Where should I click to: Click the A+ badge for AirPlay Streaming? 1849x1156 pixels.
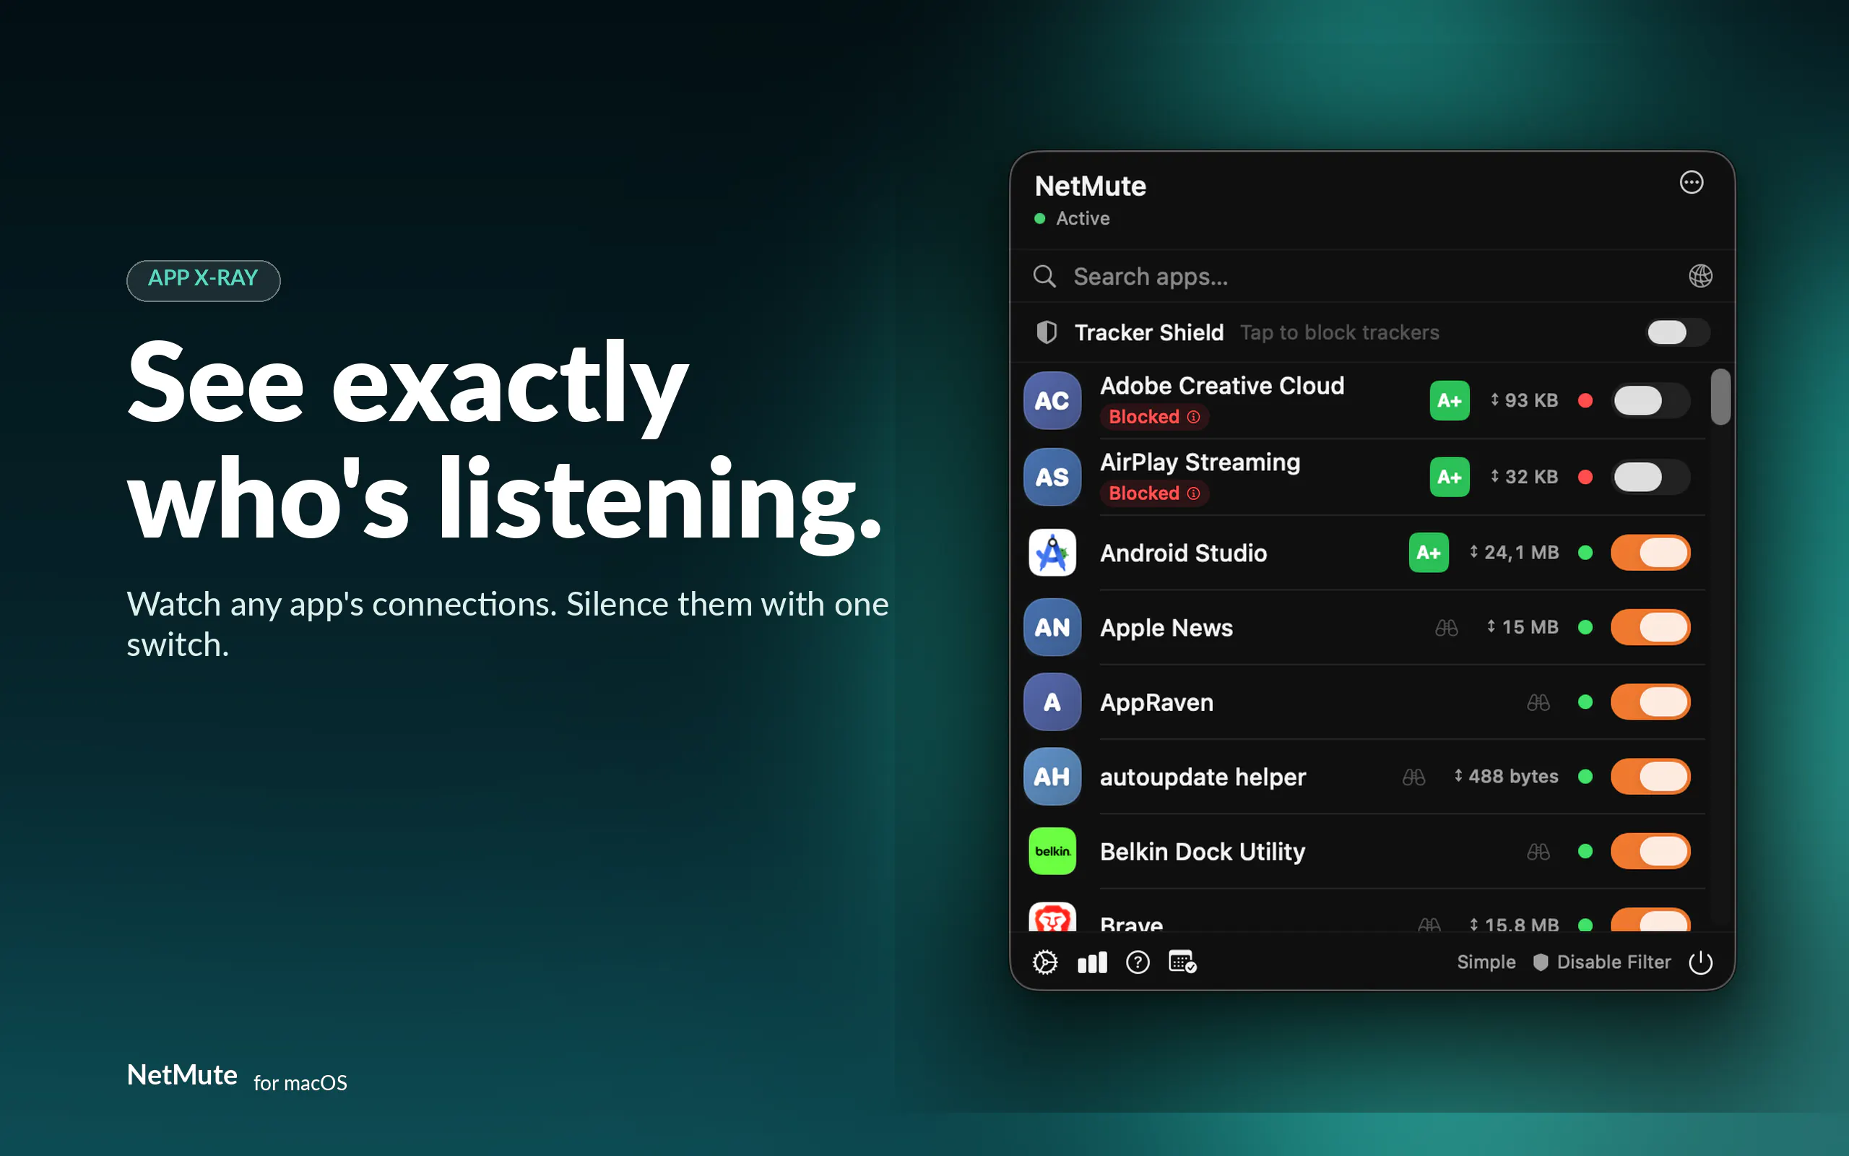1450,477
